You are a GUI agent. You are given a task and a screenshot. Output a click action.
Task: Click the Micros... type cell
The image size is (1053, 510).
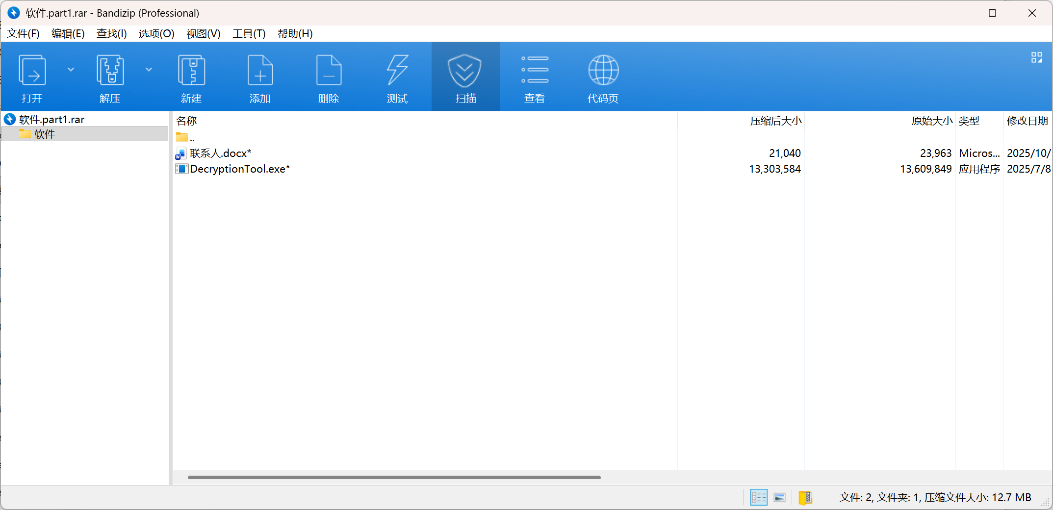pyautogui.click(x=979, y=153)
